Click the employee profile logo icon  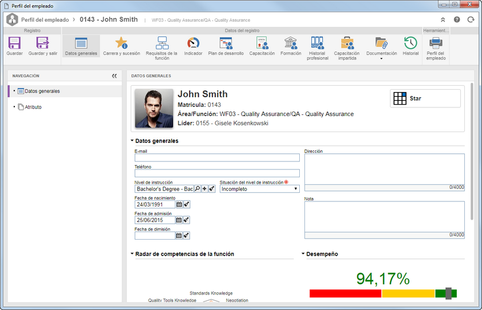[13, 19]
